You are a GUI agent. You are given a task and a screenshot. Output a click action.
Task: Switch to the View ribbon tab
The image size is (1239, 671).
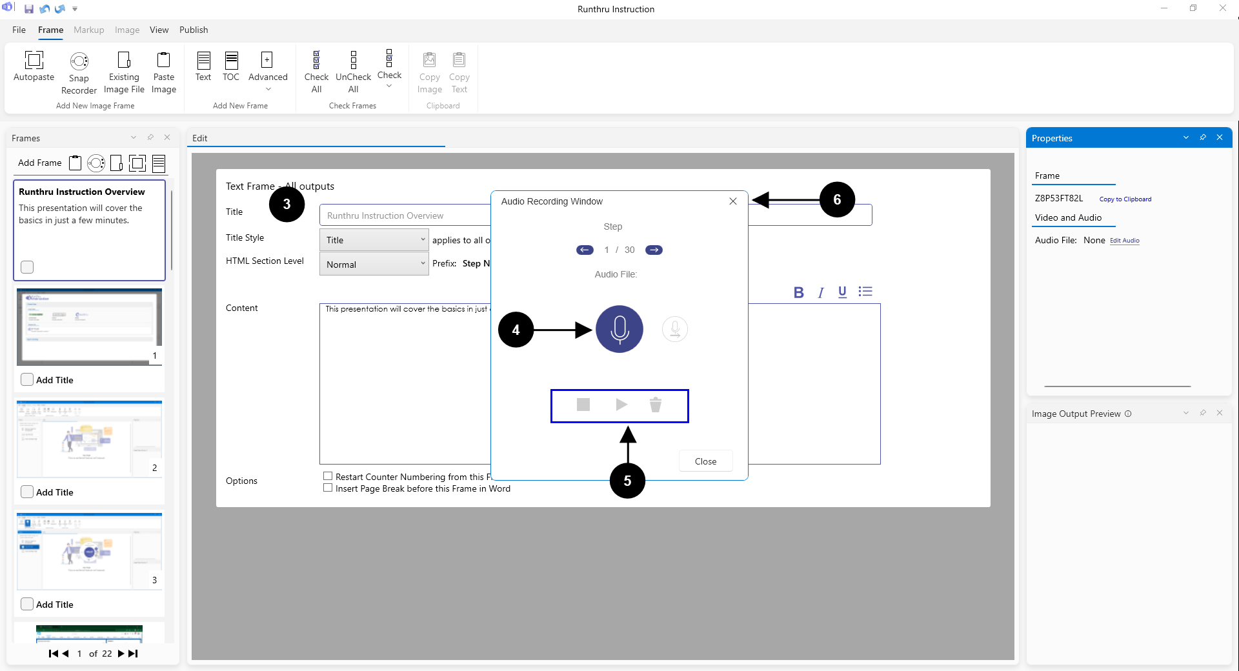pyautogui.click(x=159, y=30)
